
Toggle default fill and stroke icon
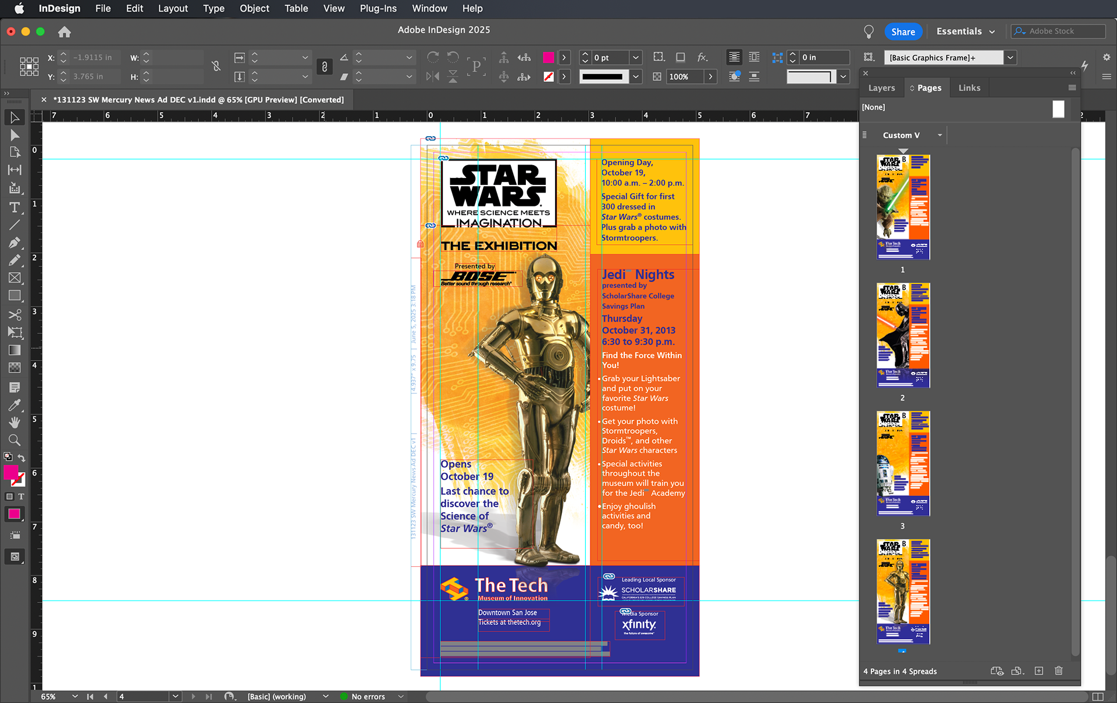pyautogui.click(x=8, y=457)
